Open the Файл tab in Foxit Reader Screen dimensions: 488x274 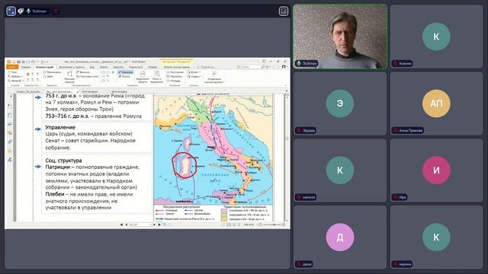tap(12, 67)
